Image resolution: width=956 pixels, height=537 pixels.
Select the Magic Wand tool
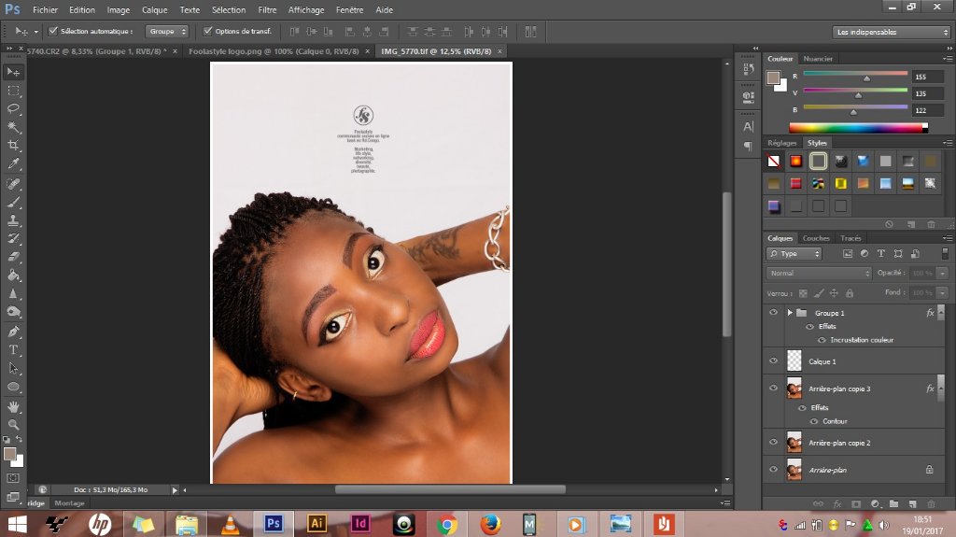pyautogui.click(x=13, y=128)
